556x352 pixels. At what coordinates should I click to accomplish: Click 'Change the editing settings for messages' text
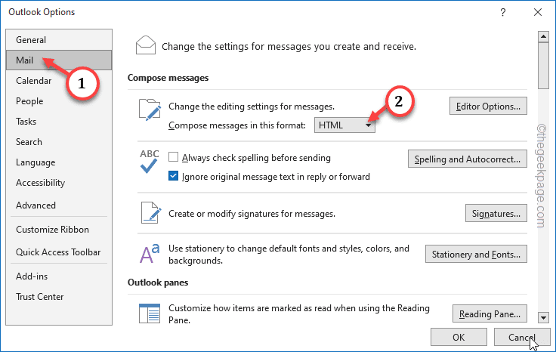252,107
